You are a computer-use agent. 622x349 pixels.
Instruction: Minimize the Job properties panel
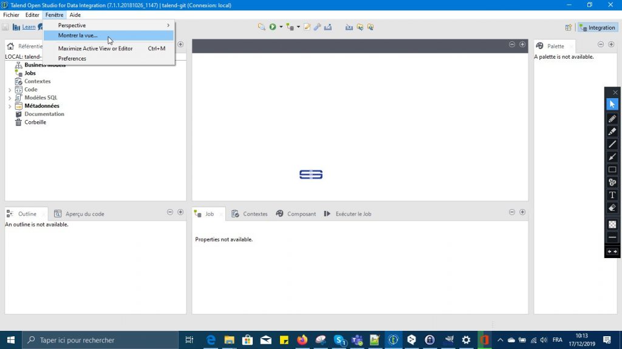(511, 212)
